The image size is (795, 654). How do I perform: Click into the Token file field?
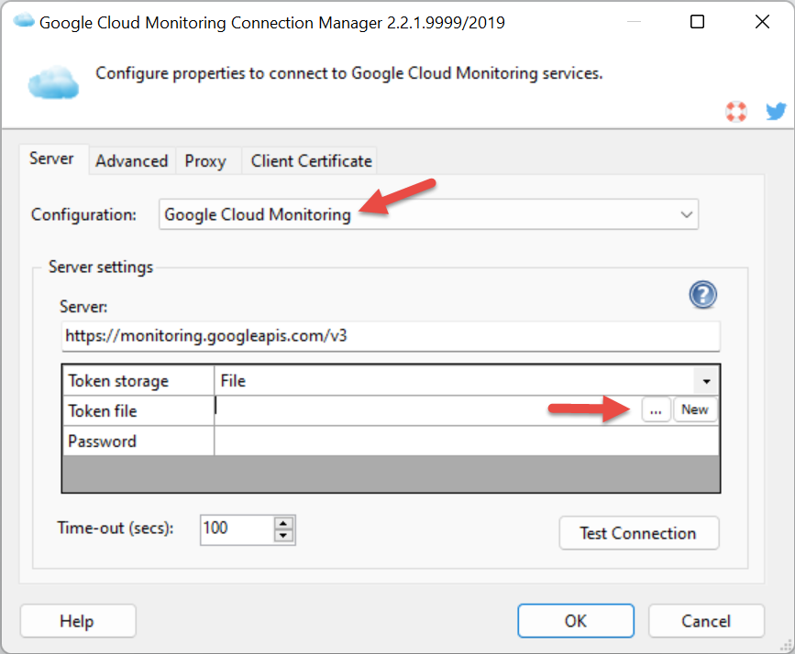(x=427, y=410)
